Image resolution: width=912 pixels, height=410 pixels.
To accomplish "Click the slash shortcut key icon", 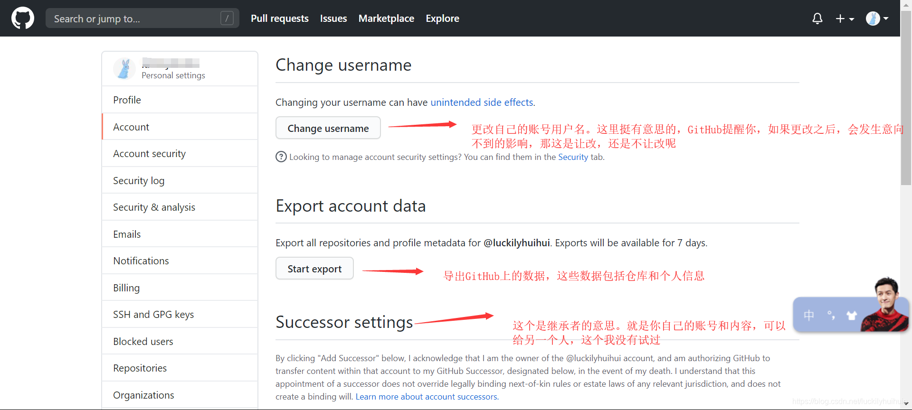I will coord(227,19).
